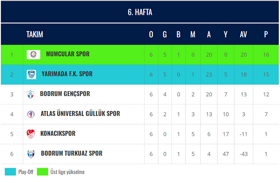Click the AV goal difference column header
Screen dimensions: 280x183
click(243, 34)
